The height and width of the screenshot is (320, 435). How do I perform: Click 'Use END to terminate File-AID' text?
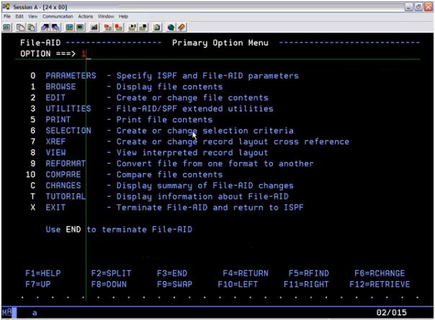(119, 229)
